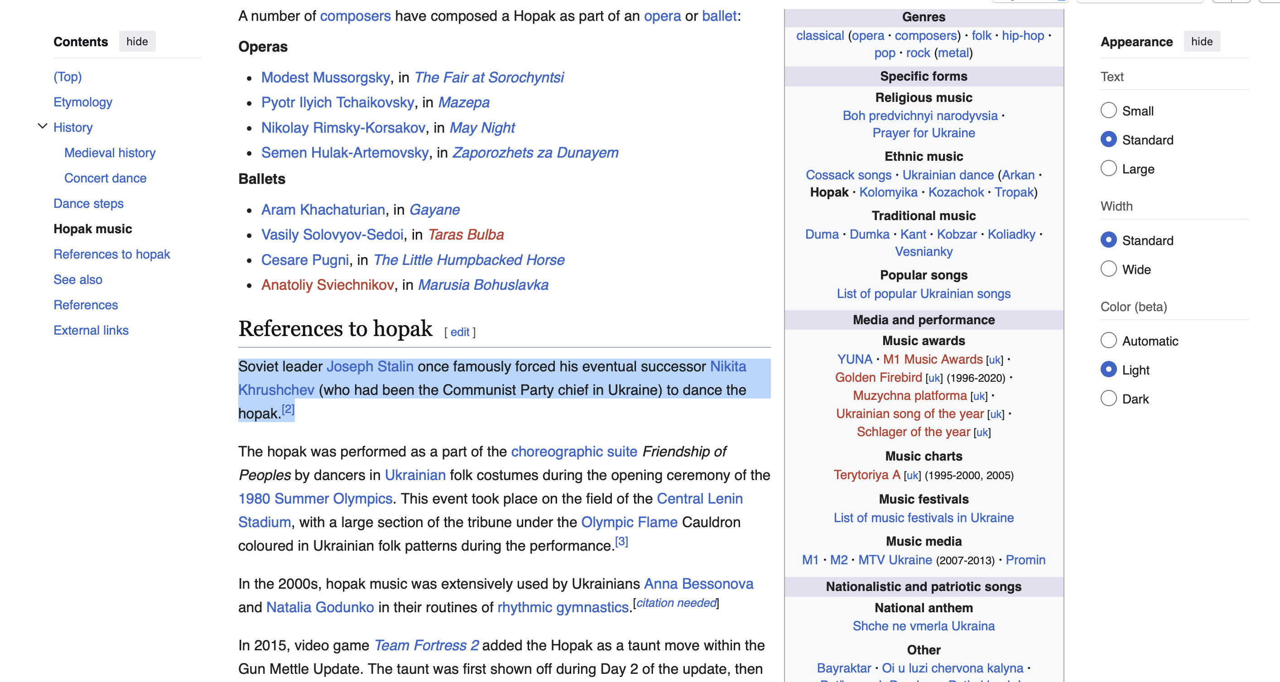Select Automatic color mode
The width and height of the screenshot is (1280, 682).
tap(1108, 341)
